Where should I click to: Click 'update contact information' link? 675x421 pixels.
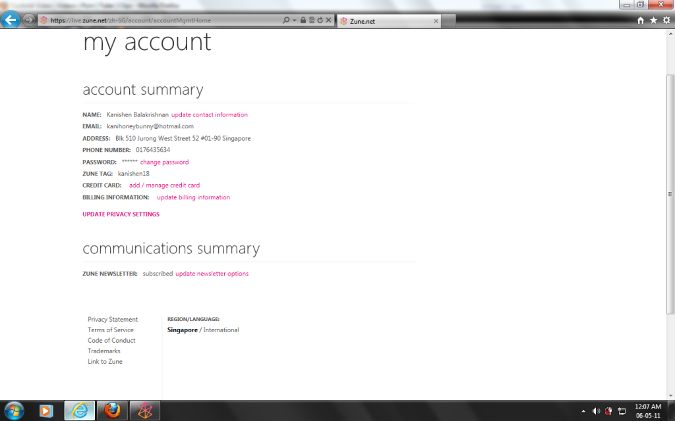click(x=210, y=114)
